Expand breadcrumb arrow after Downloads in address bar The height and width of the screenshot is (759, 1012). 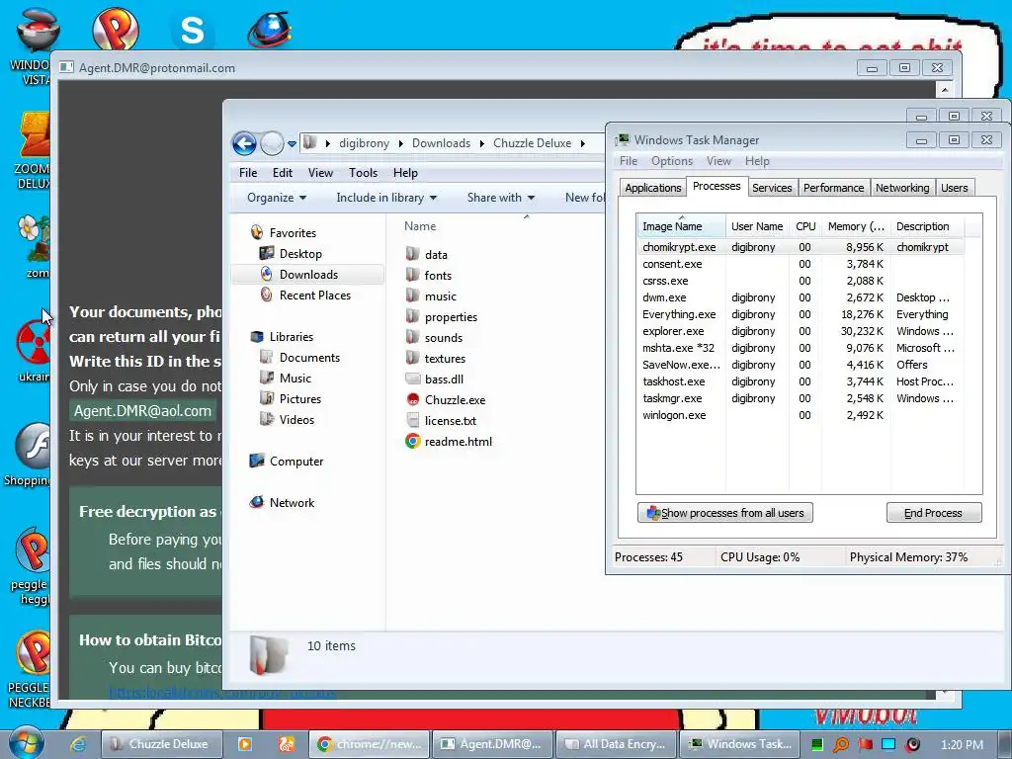tap(482, 143)
